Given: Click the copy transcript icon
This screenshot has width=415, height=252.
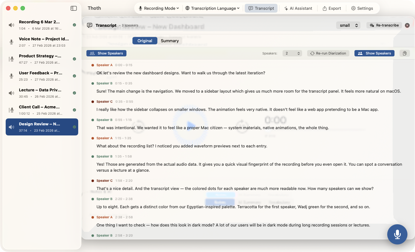Looking at the screenshot, I should pos(405,53).
